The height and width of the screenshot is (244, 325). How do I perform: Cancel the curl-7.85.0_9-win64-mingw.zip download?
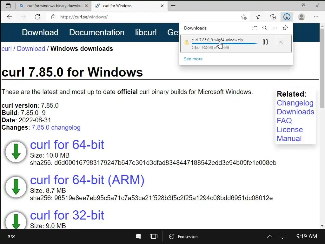pos(281,42)
